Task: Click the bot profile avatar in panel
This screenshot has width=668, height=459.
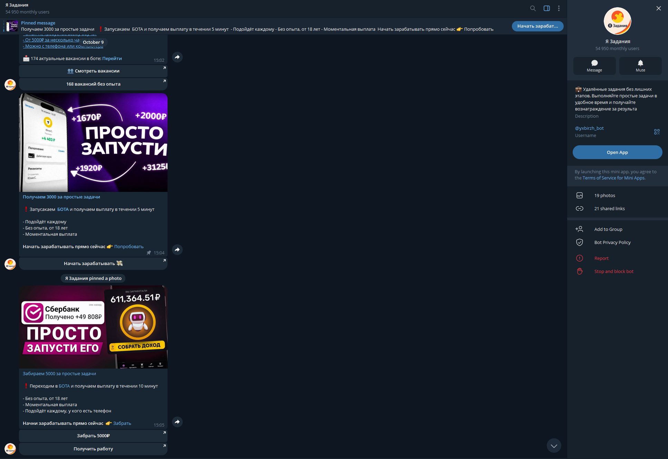Action: click(617, 21)
